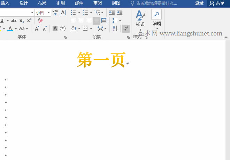The height and width of the screenshot is (160, 230).
Task: Click the shrink font size icon
Action: coord(45,29)
